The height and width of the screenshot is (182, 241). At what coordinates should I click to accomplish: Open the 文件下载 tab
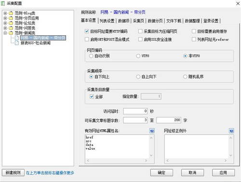174,21
